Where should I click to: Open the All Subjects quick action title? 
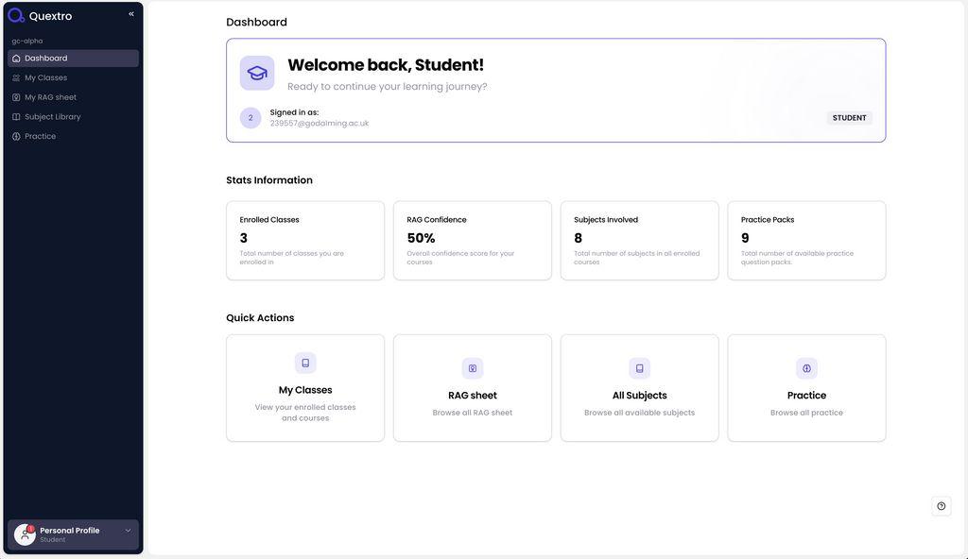[x=640, y=396]
